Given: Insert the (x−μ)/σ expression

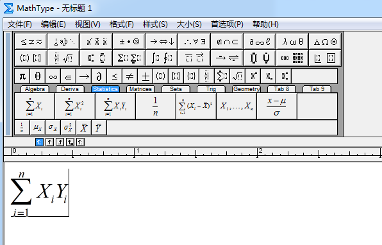Looking at the screenshot, I should [277, 106].
